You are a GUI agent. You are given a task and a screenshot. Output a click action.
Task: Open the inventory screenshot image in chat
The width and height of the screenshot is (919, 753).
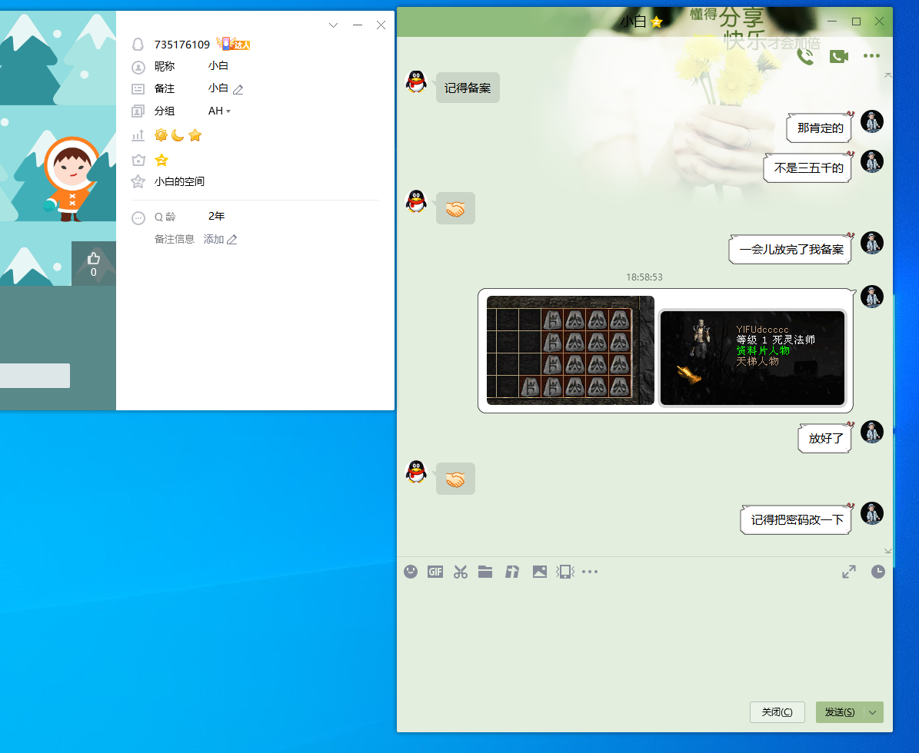[x=570, y=350]
